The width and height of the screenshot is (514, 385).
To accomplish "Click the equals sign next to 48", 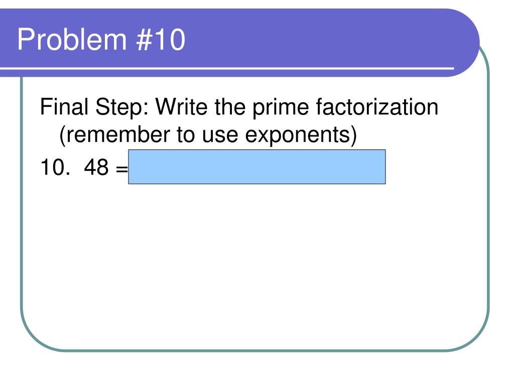I will (121, 169).
